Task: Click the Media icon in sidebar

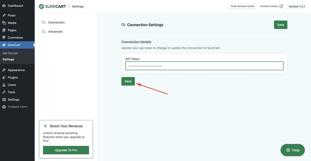Action: (x=4, y=23)
